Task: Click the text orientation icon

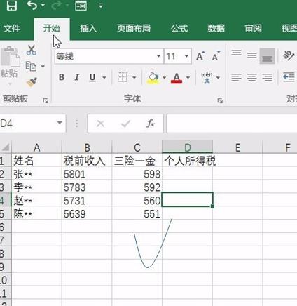Action: click(x=289, y=55)
